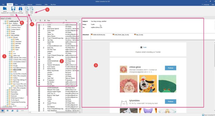
Task: Open Find Message with the binoculars icon
Action: [20, 9]
